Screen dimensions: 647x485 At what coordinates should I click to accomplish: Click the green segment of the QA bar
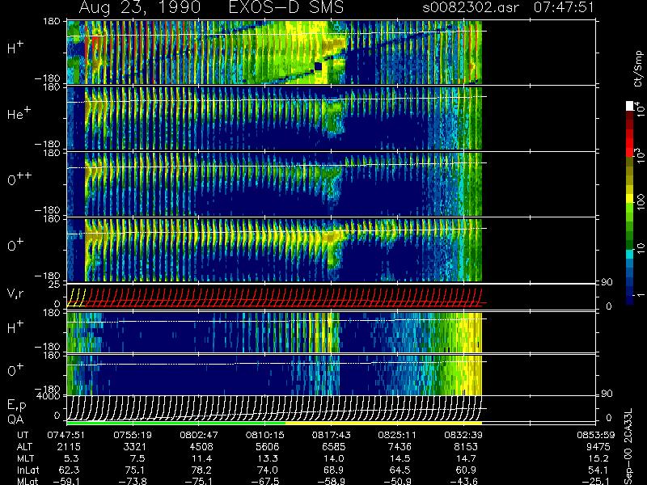[176, 423]
